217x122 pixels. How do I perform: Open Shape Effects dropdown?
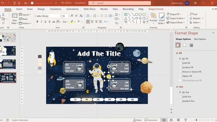[x=176, y=22]
